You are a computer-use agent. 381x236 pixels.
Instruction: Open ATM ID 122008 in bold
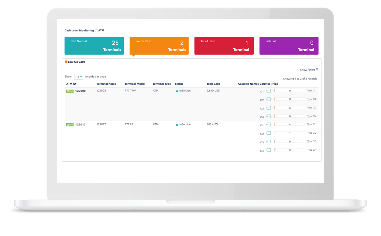coord(80,91)
